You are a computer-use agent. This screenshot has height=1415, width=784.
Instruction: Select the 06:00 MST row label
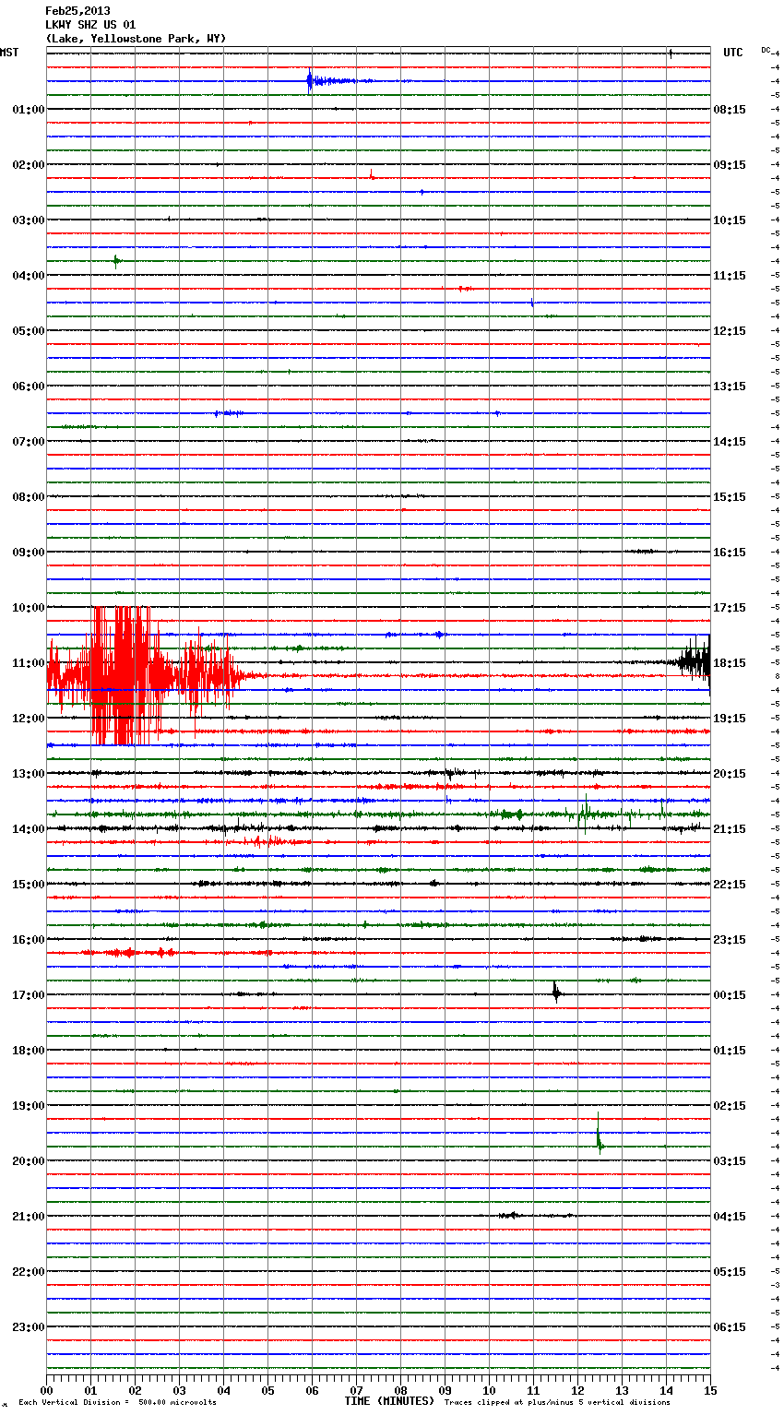pyautogui.click(x=29, y=386)
